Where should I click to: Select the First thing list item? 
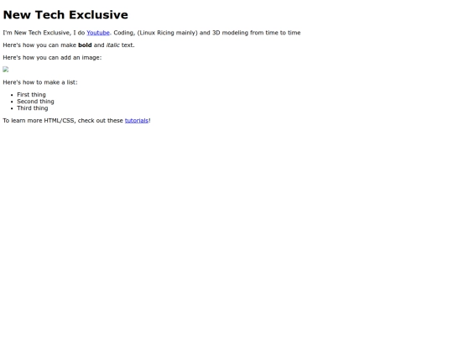(31, 95)
